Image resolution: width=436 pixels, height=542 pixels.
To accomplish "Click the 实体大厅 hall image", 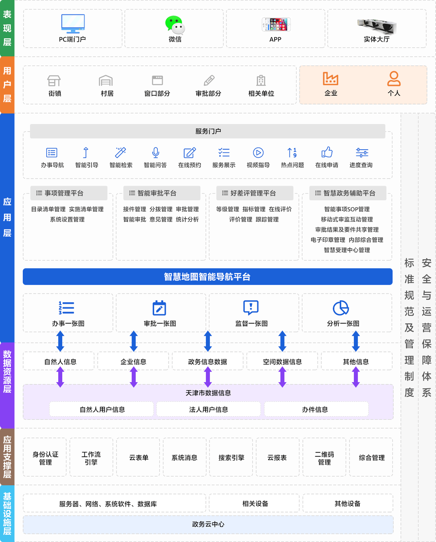I will click(376, 26).
